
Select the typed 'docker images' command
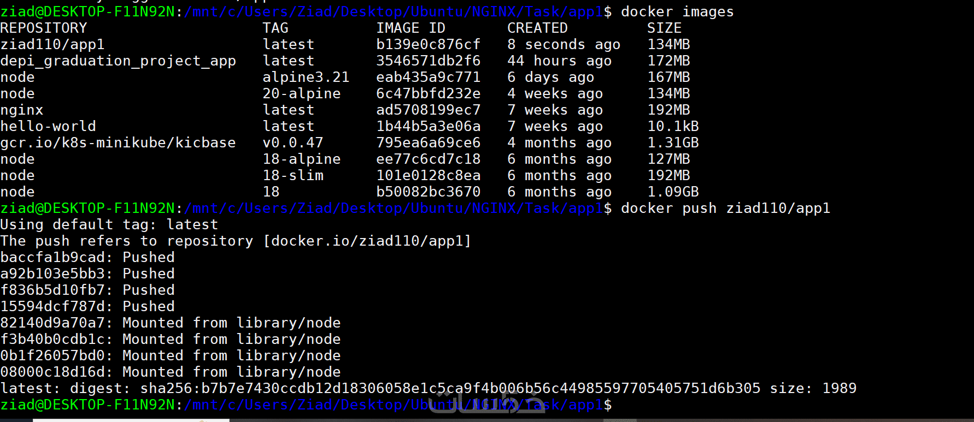(x=678, y=11)
